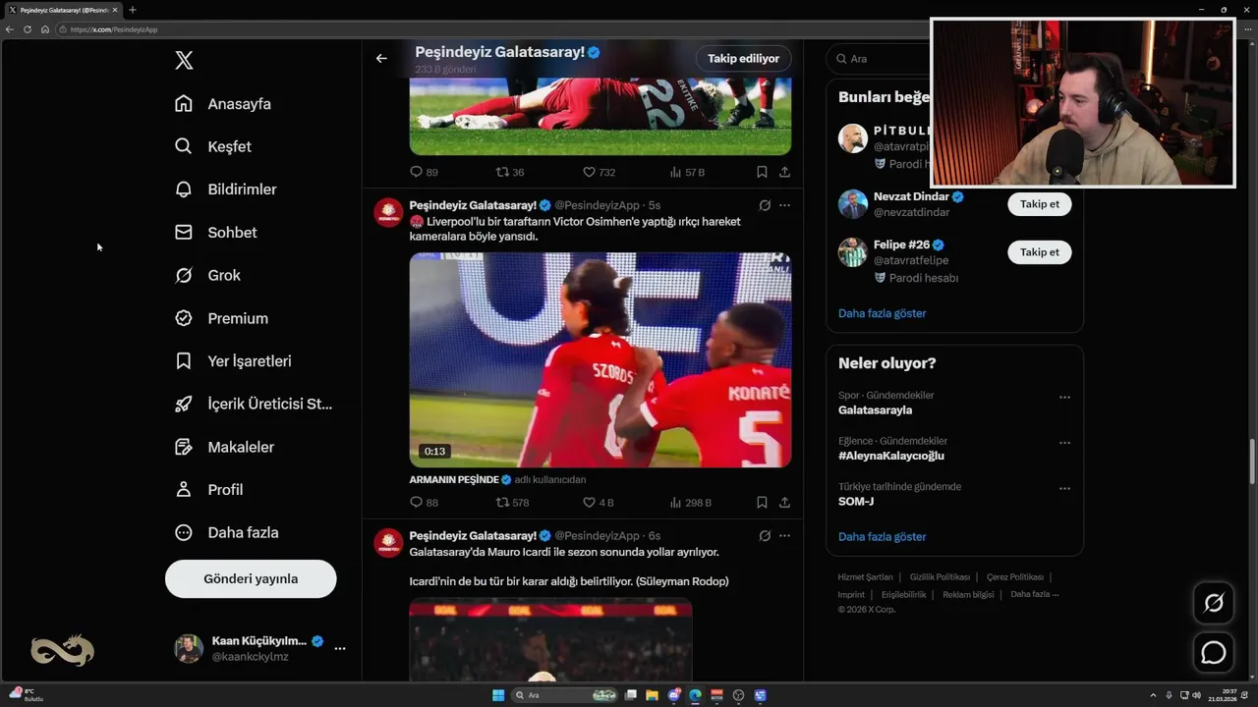Click the X logo in the sidebar
Image resolution: width=1258 pixels, height=707 pixels.
tap(184, 60)
